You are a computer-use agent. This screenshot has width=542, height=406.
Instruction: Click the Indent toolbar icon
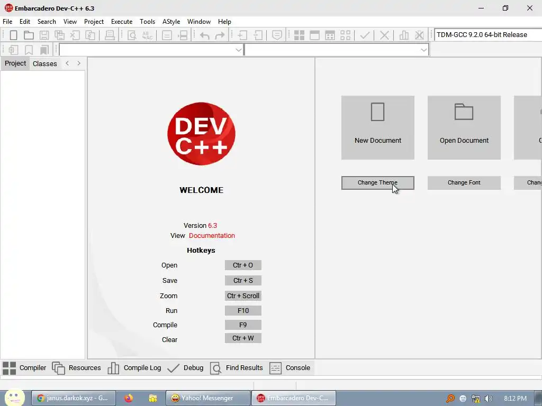coord(242,35)
